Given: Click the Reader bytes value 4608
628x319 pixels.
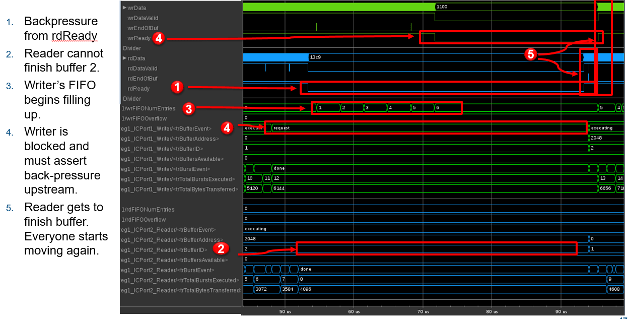Looking at the screenshot, I should [x=614, y=289].
